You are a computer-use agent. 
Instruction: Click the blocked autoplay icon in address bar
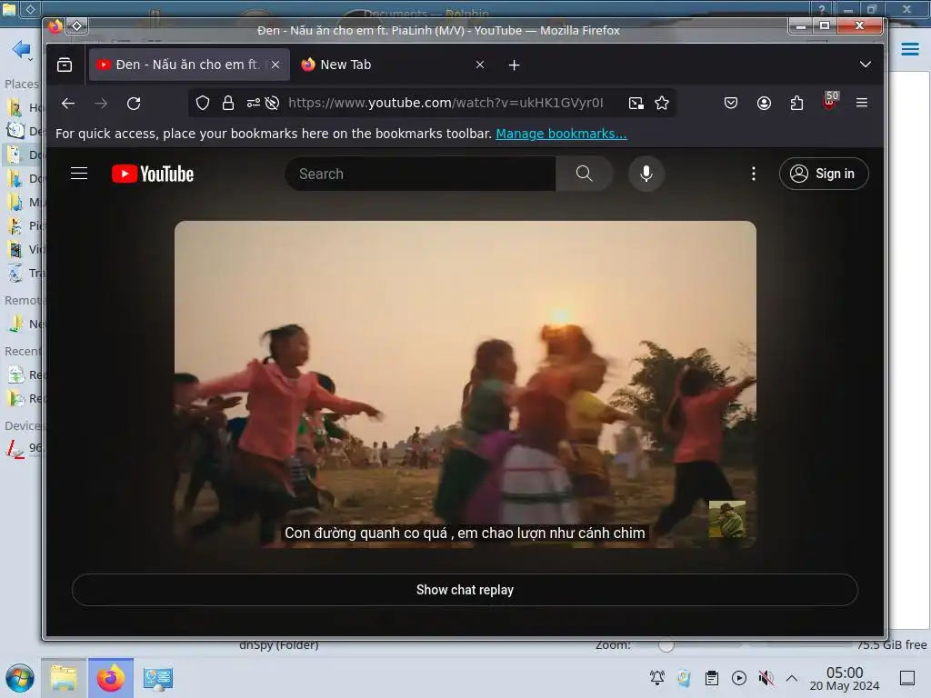tap(272, 104)
